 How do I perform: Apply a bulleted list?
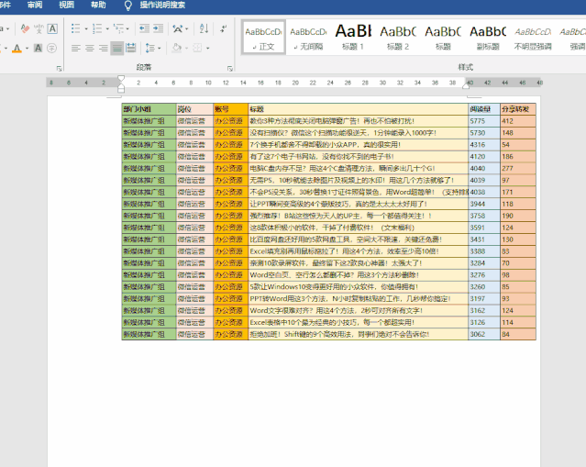click(75, 28)
